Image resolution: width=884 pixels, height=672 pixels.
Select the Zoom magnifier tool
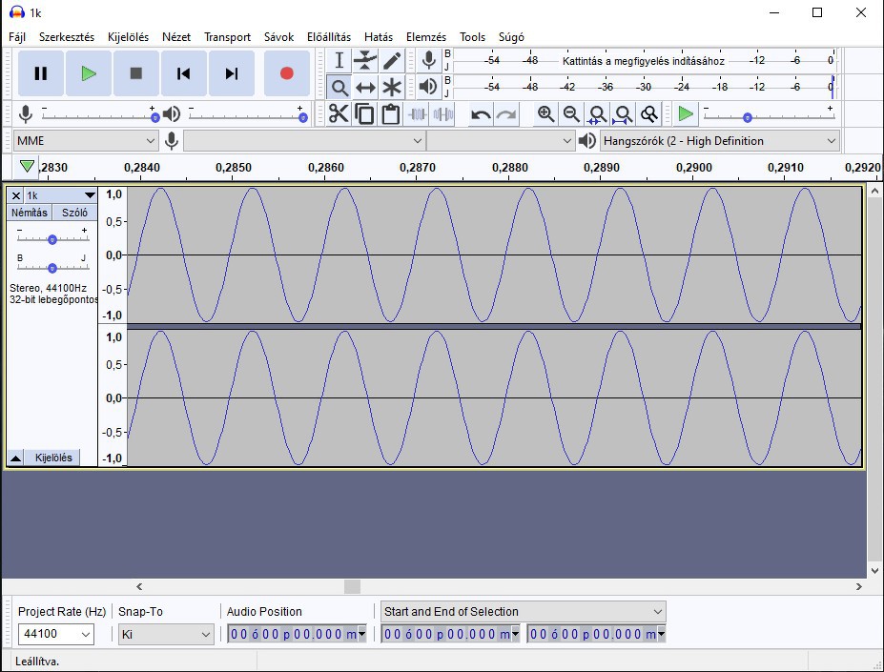coord(339,88)
